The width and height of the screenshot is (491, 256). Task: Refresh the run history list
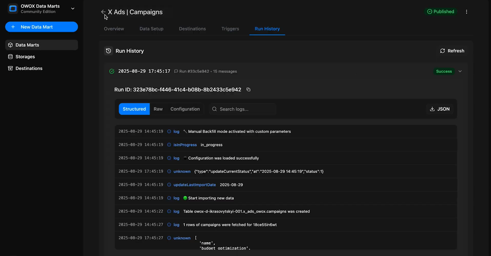click(452, 51)
